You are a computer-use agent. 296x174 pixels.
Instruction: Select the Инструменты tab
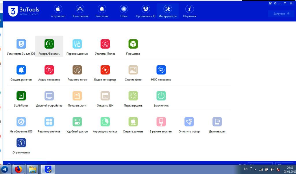point(168,11)
